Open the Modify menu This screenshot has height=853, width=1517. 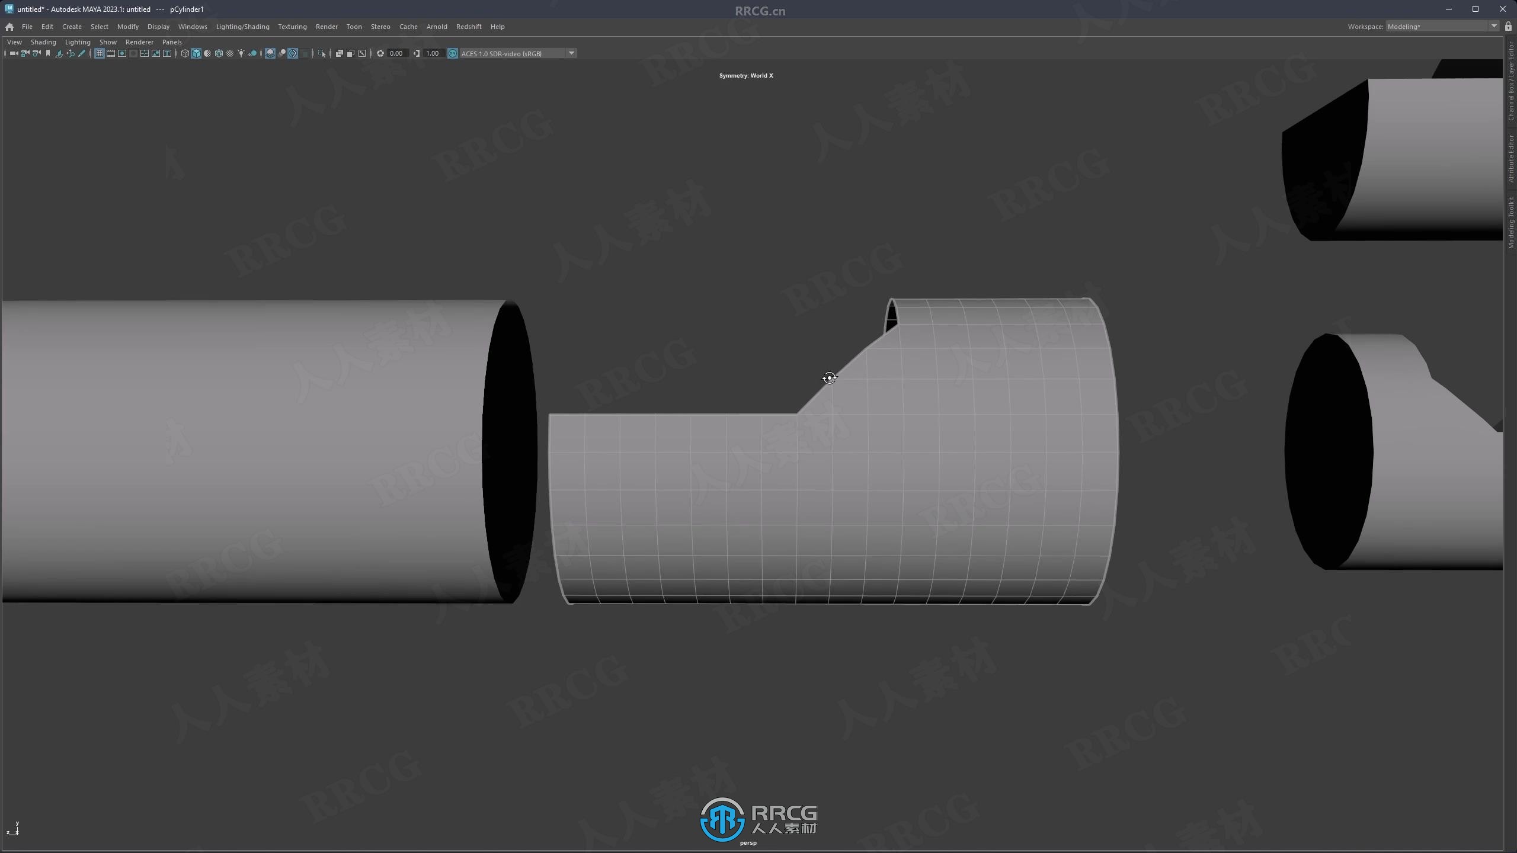pos(128,27)
